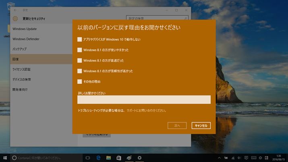This screenshot has width=288, height=162.
Task: Open the network status tray icon
Action: coord(233,158)
